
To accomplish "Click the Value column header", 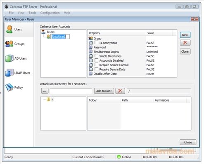I will [x=159, y=33].
